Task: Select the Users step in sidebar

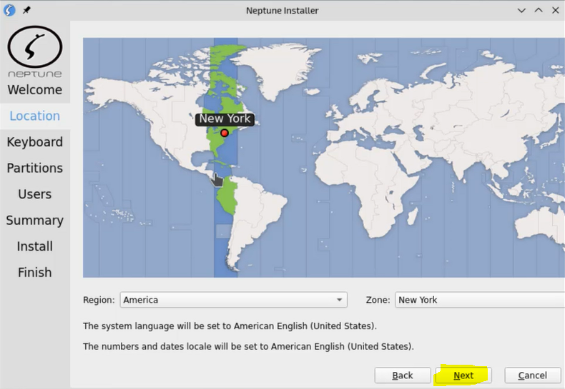Action: pyautogui.click(x=35, y=194)
